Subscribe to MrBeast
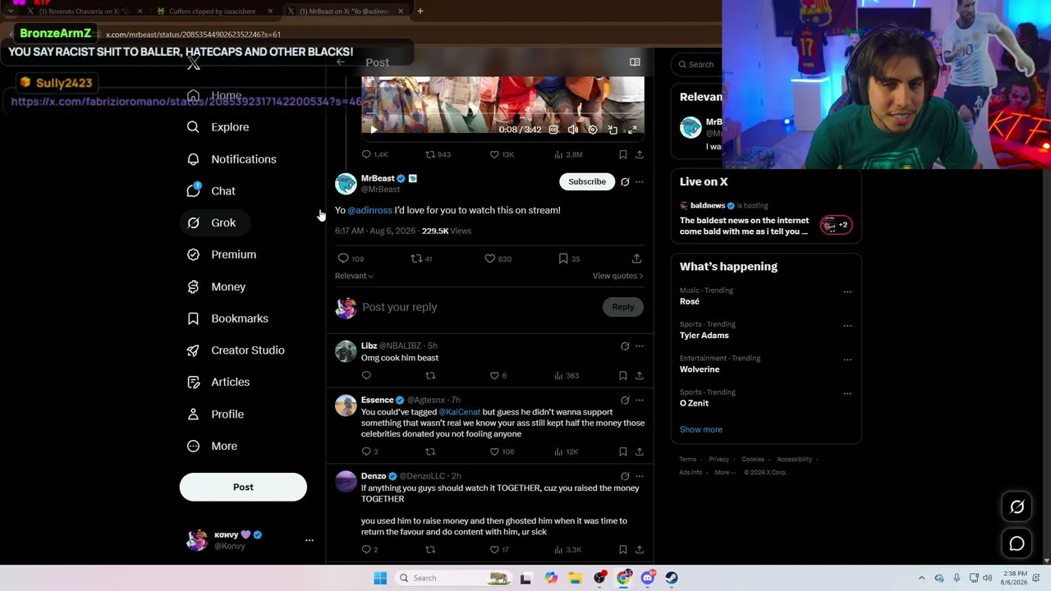1051x591 pixels. (587, 181)
